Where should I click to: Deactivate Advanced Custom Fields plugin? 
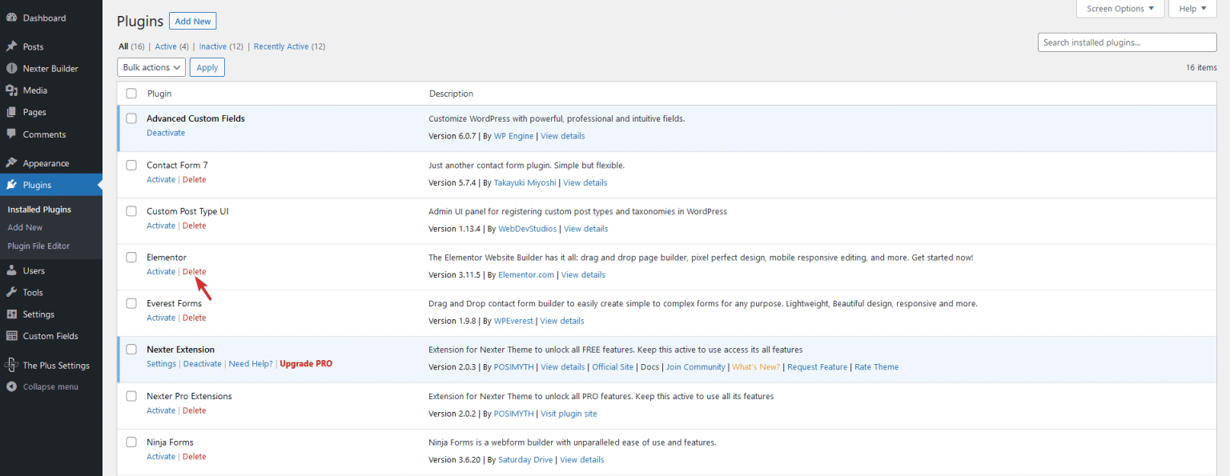coord(166,133)
